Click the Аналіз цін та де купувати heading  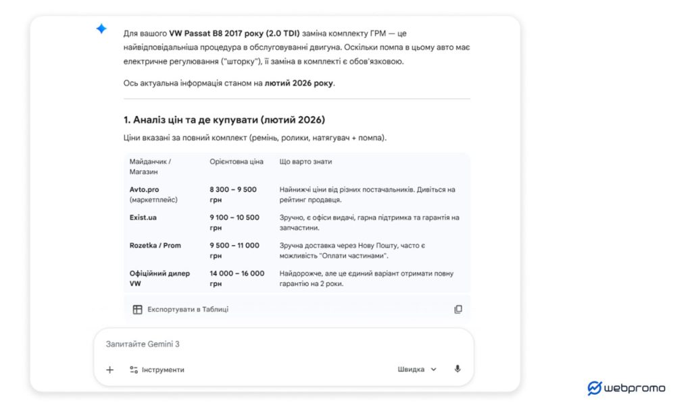[224, 120]
